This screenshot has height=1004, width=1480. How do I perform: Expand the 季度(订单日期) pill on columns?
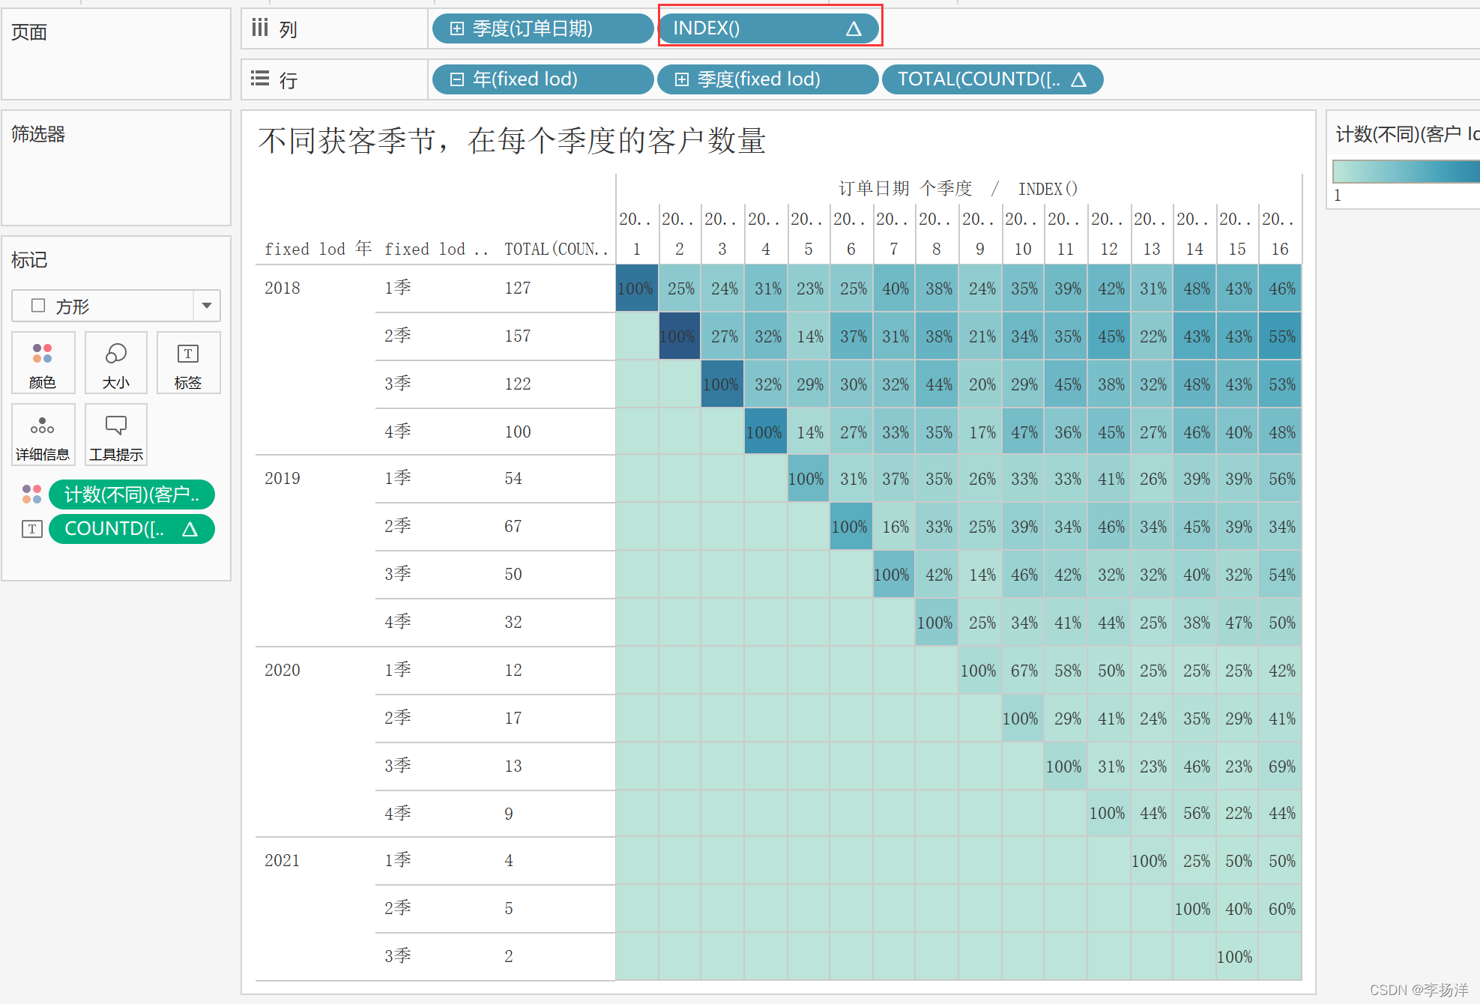456,28
